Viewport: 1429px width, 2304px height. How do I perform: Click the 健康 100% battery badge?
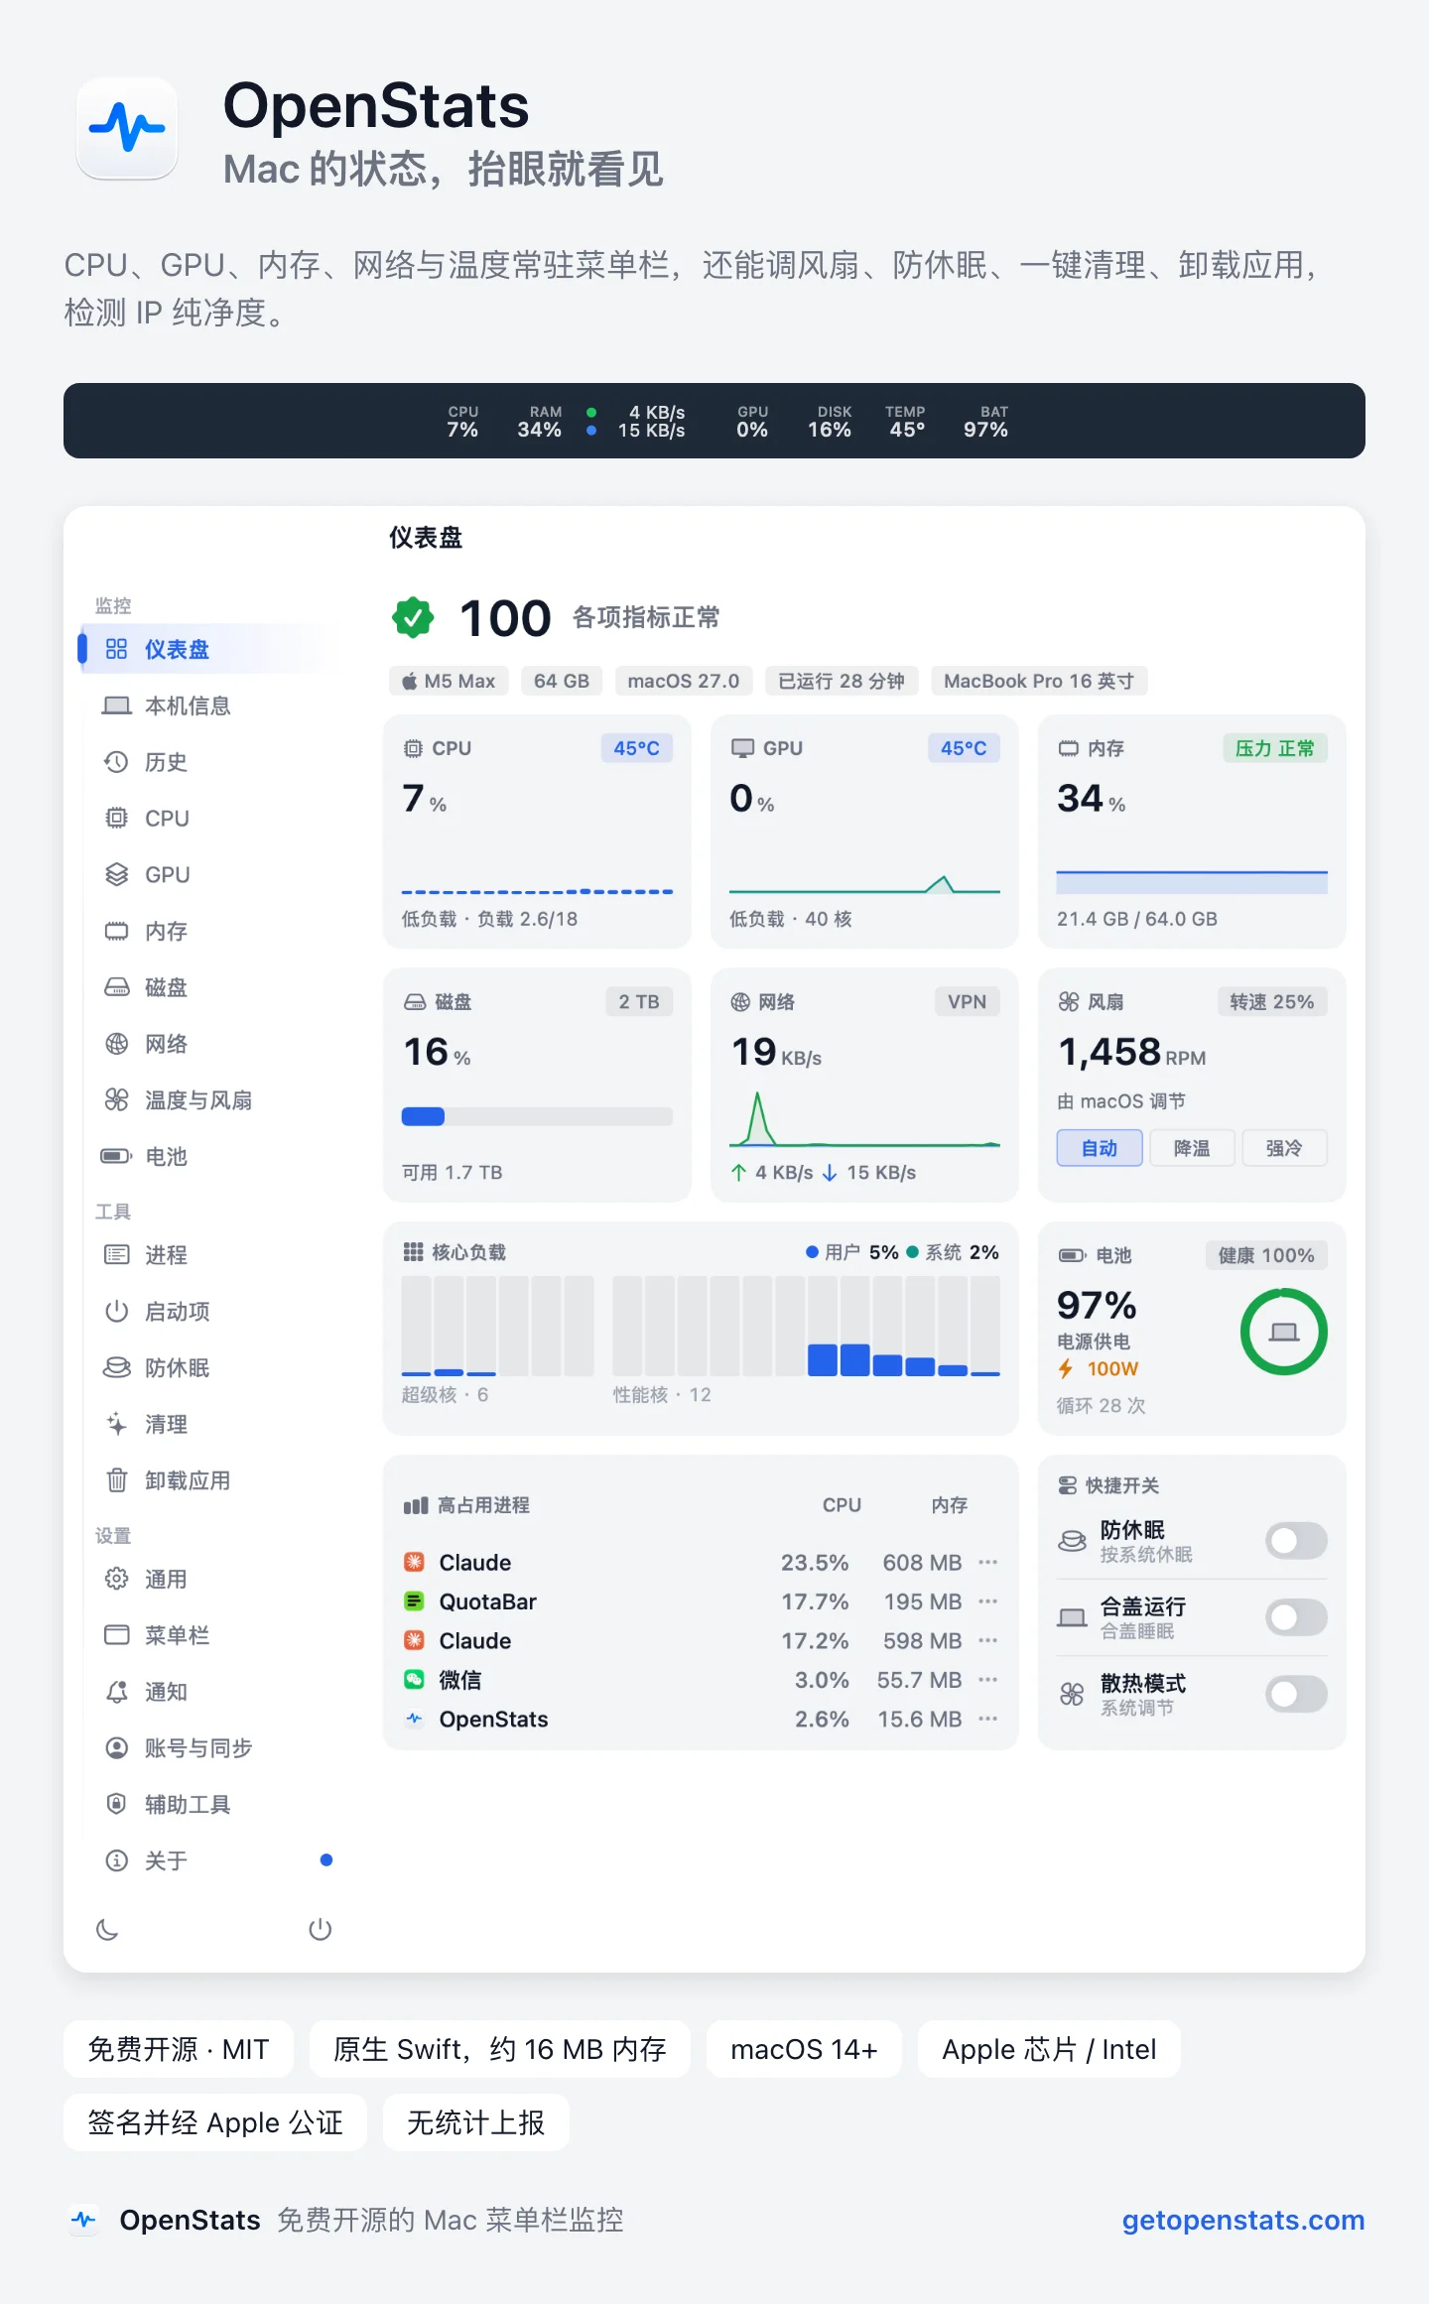coord(1266,1255)
